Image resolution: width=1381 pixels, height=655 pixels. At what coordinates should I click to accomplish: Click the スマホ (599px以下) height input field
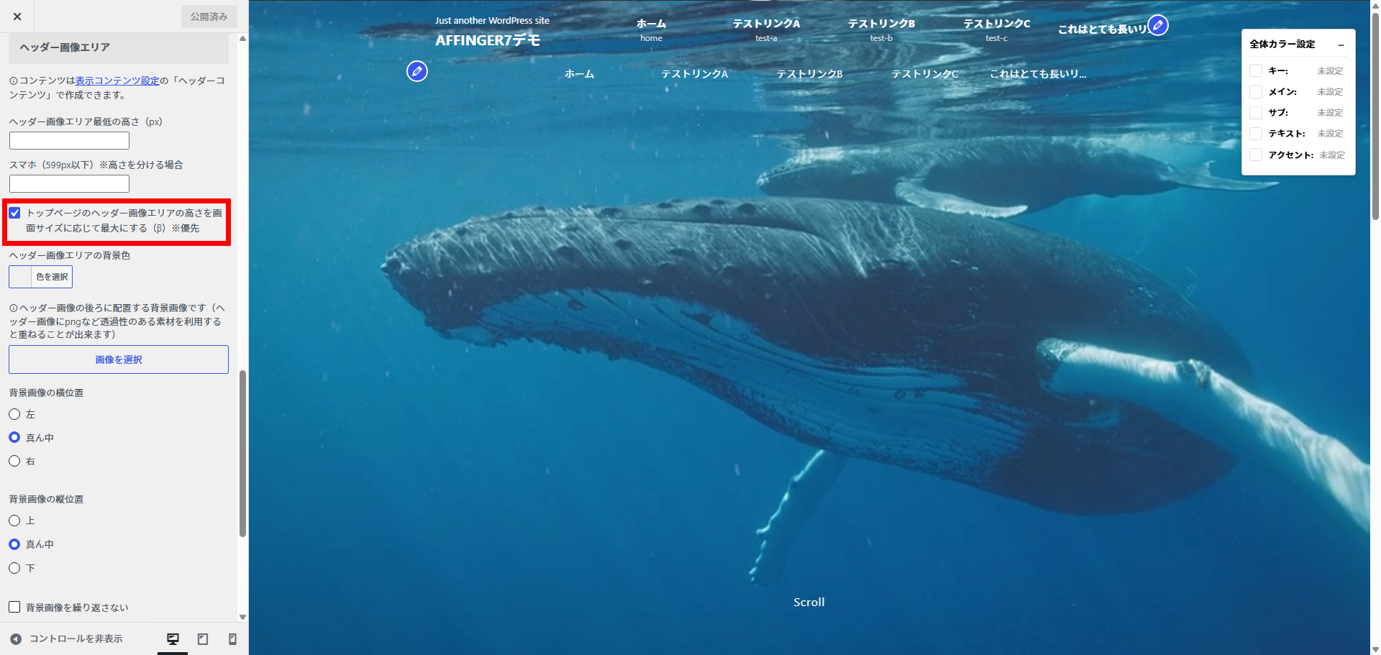[69, 183]
